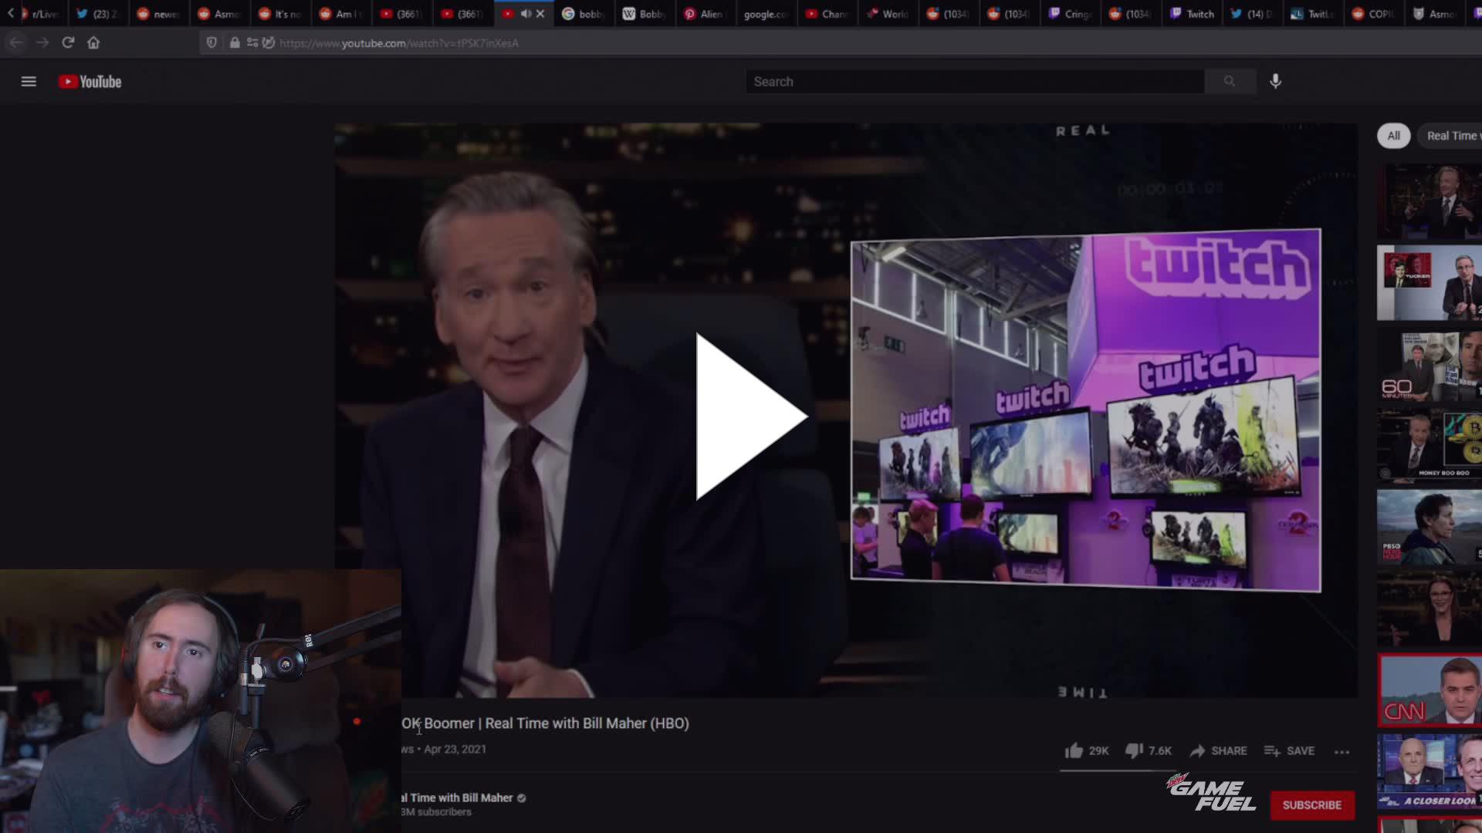Switch to the It's no Reddit tab
The width and height of the screenshot is (1482, 833).
(280, 14)
